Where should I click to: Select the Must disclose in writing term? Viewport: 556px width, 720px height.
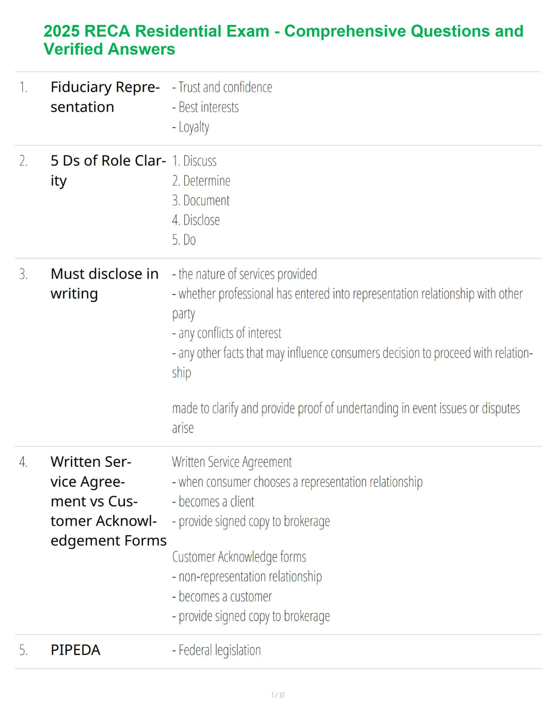click(x=104, y=284)
